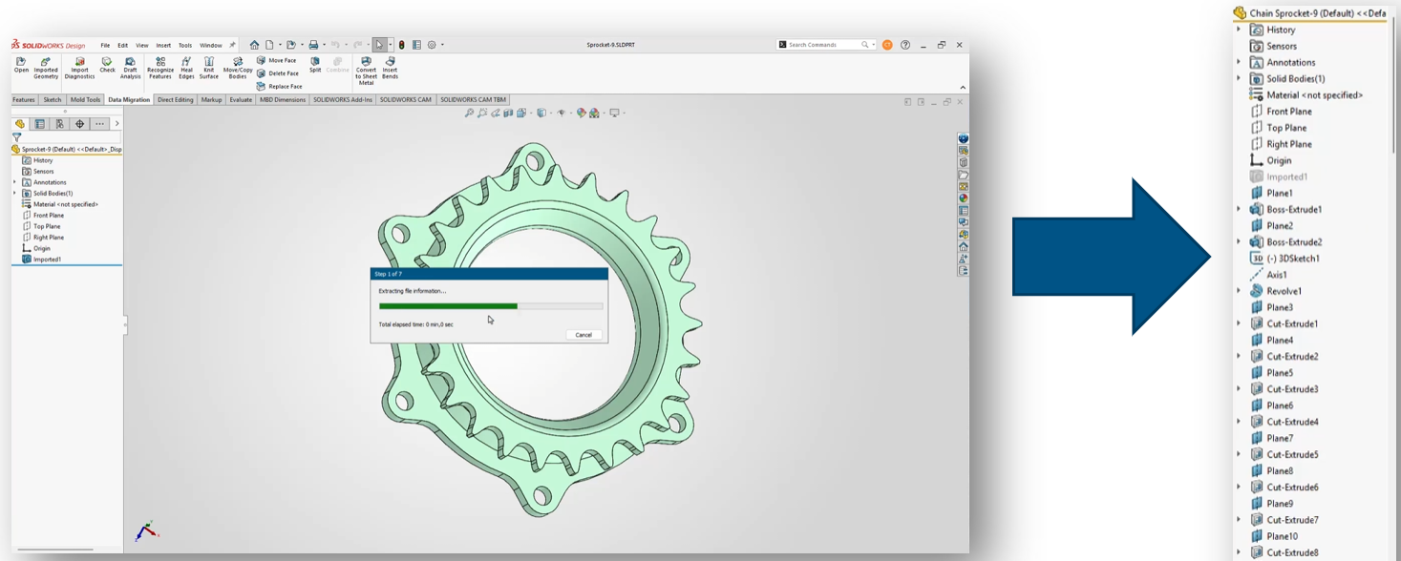Click the Home icon in the title toolbar
This screenshot has height=561, width=1401.
[254, 45]
